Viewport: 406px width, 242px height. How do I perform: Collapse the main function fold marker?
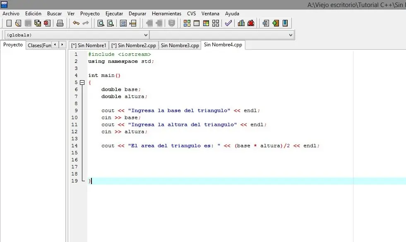click(x=82, y=82)
